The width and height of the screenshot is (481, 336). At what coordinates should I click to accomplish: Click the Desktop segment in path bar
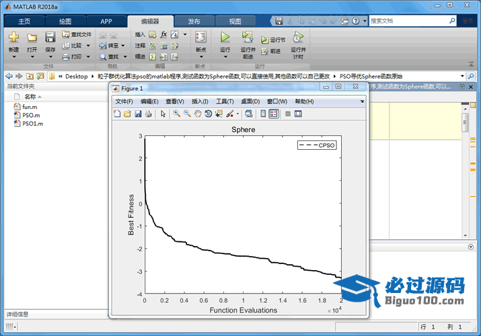click(77, 76)
